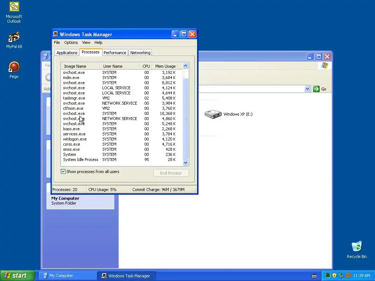The height and width of the screenshot is (281, 375).
Task: Select the services.exe process
Action: [122, 134]
